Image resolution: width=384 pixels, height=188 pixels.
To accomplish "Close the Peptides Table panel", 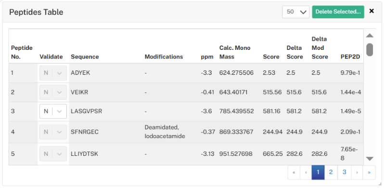I will pos(371,11).
